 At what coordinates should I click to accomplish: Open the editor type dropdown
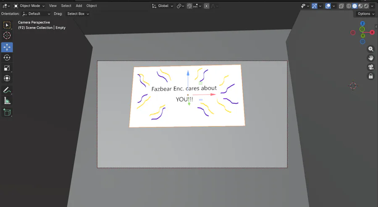[6, 6]
